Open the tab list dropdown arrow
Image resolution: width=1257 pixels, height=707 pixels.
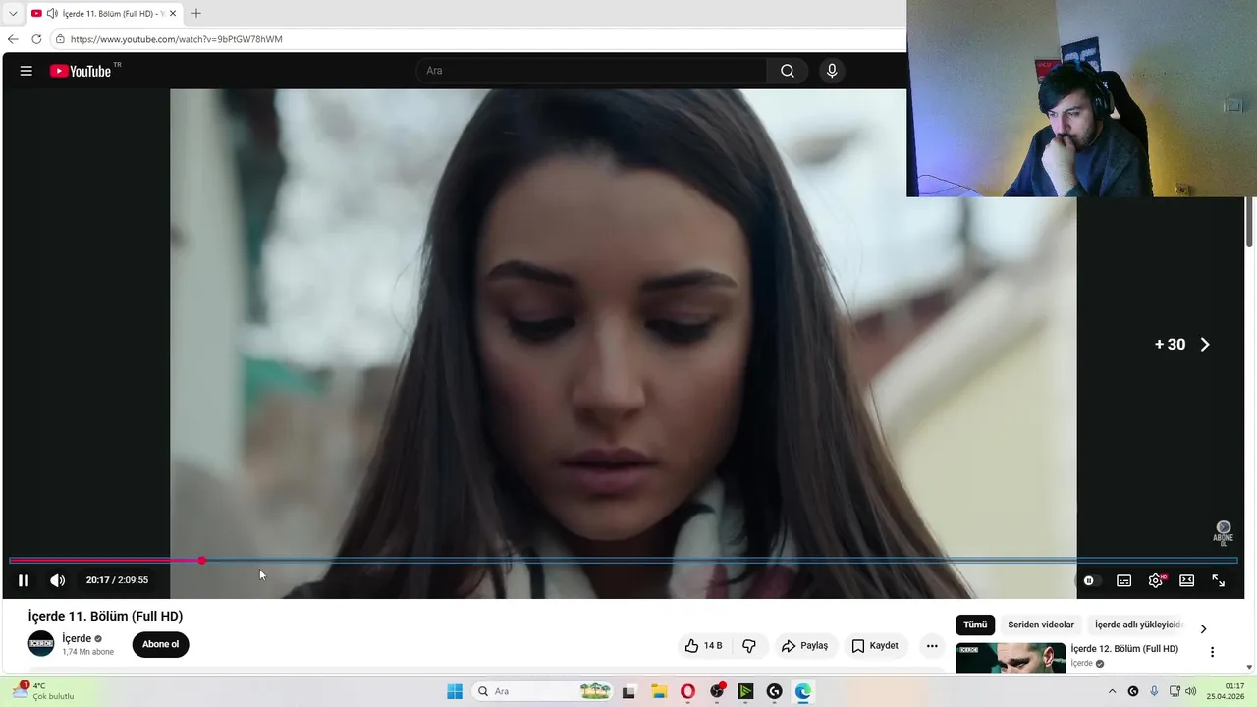pos(13,14)
